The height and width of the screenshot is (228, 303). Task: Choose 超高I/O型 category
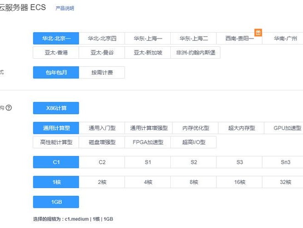(194, 142)
